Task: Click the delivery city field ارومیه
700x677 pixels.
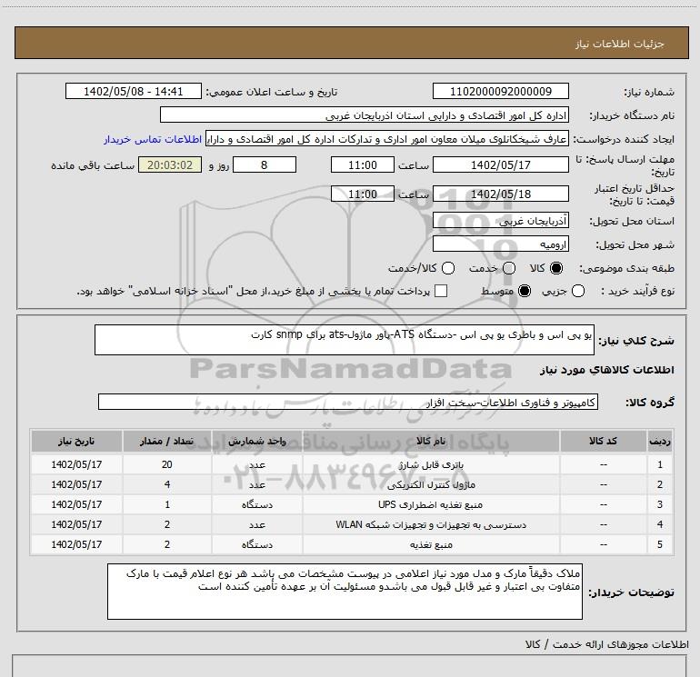Action: pyautogui.click(x=500, y=244)
